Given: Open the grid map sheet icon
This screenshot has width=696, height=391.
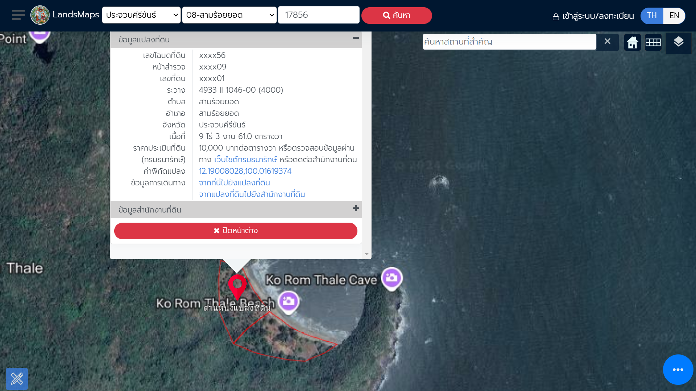Looking at the screenshot, I should [x=653, y=42].
